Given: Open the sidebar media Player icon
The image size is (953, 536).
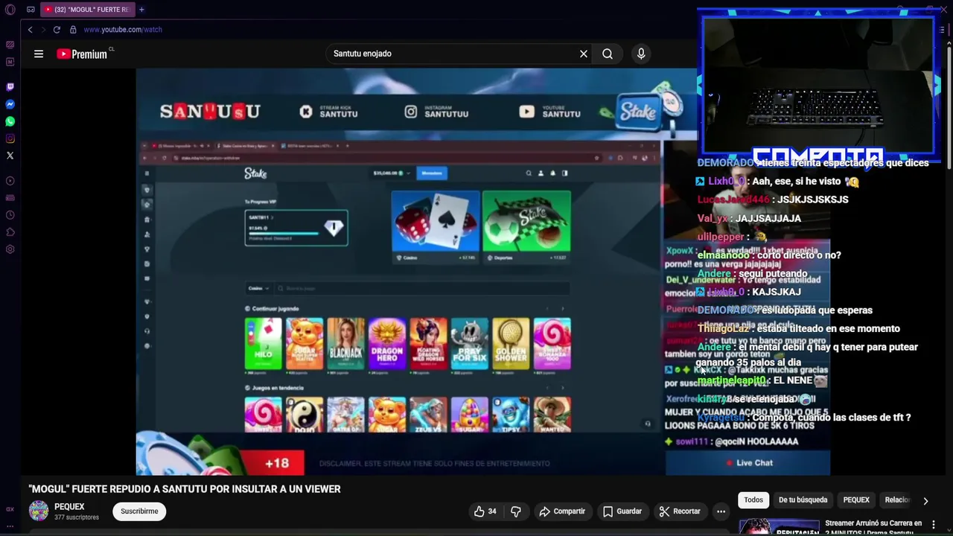Looking at the screenshot, I should 10,181.
